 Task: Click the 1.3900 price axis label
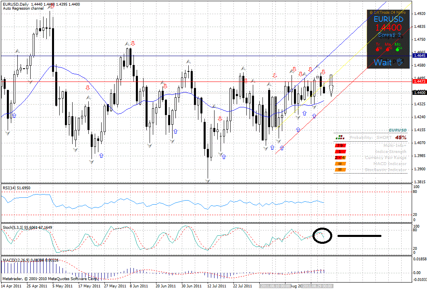419,169
